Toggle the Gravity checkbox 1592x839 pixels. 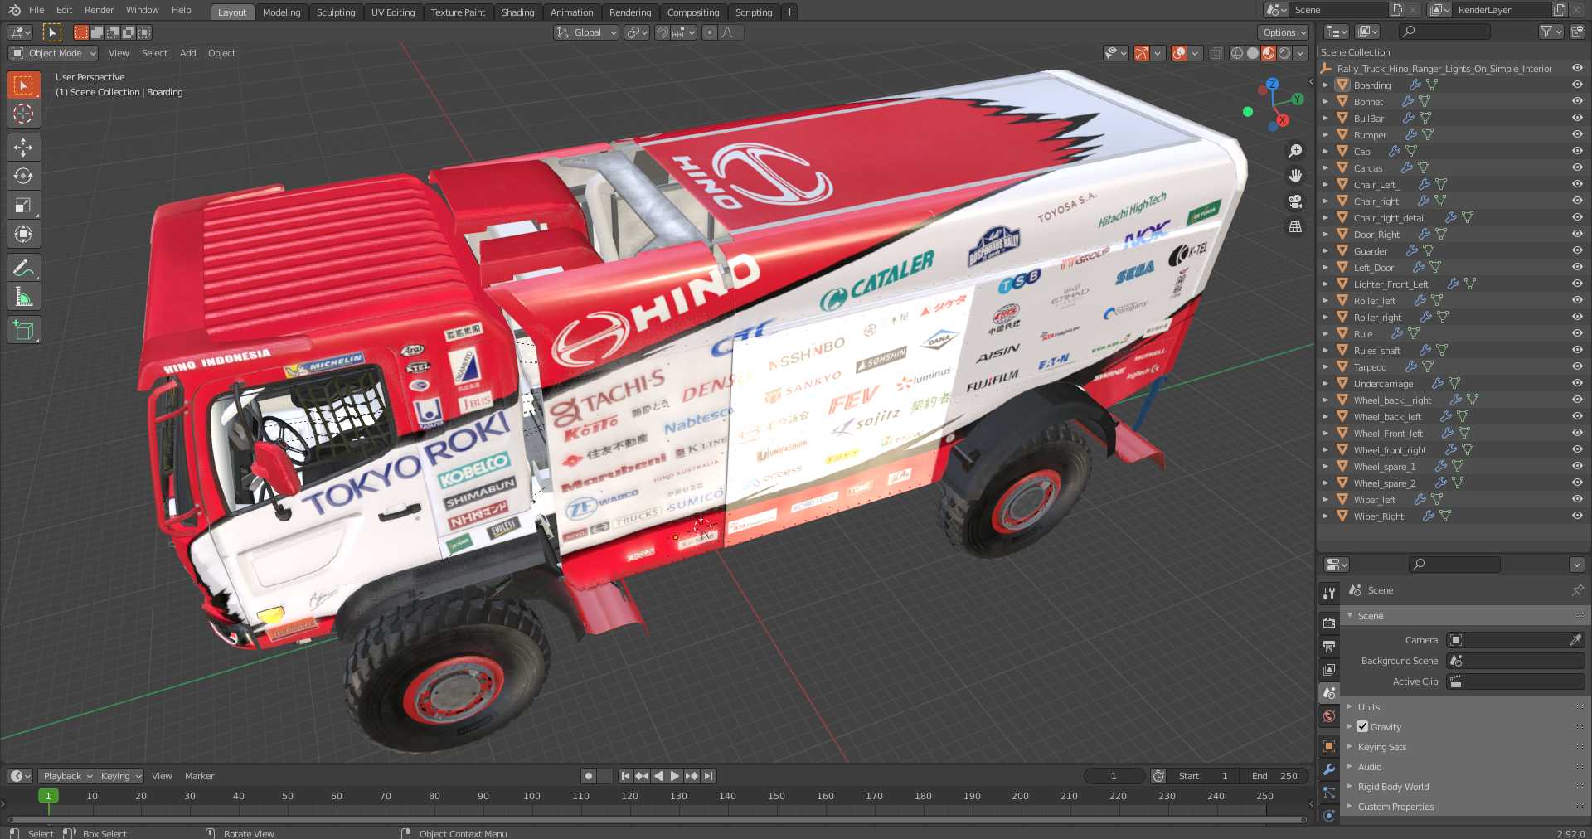[1362, 726]
